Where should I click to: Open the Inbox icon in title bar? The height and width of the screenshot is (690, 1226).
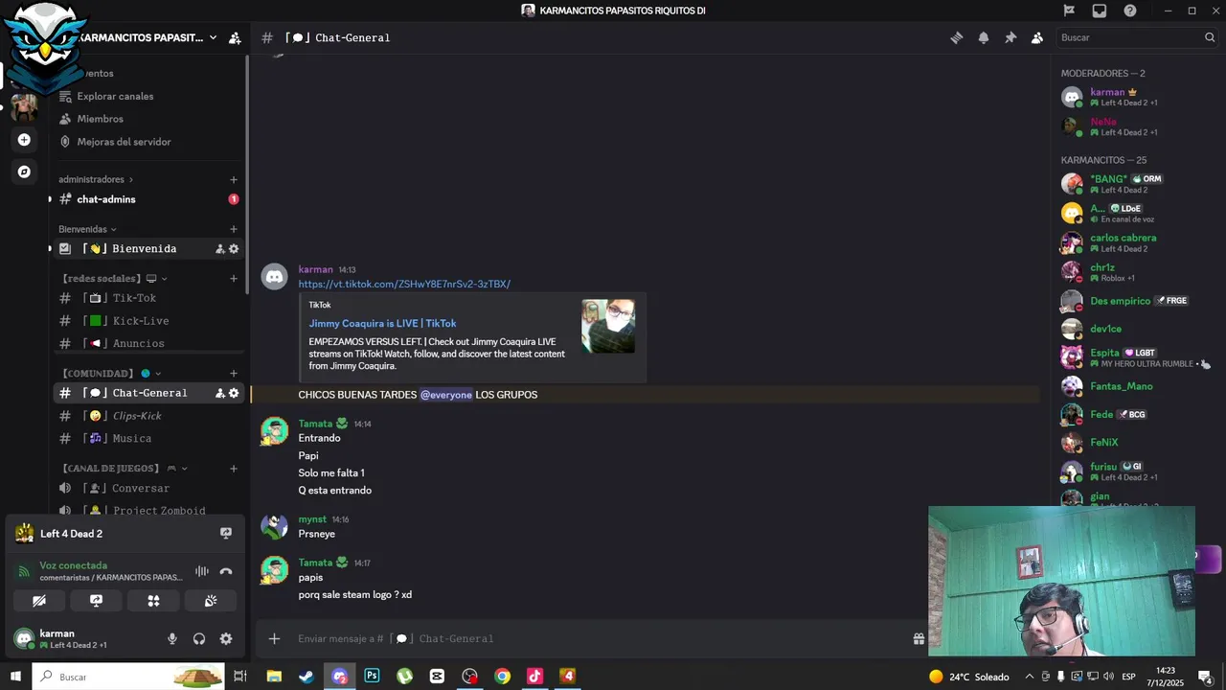(1100, 11)
